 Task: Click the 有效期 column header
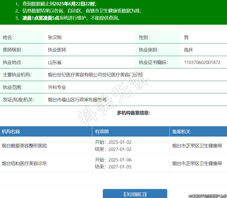pyautogui.click(x=102, y=132)
